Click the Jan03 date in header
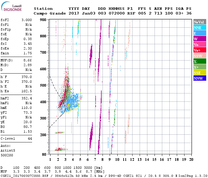The image size is (208, 178). click(89, 13)
